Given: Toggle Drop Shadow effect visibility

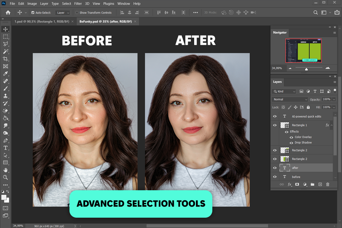Looking at the screenshot, I should 291,143.
